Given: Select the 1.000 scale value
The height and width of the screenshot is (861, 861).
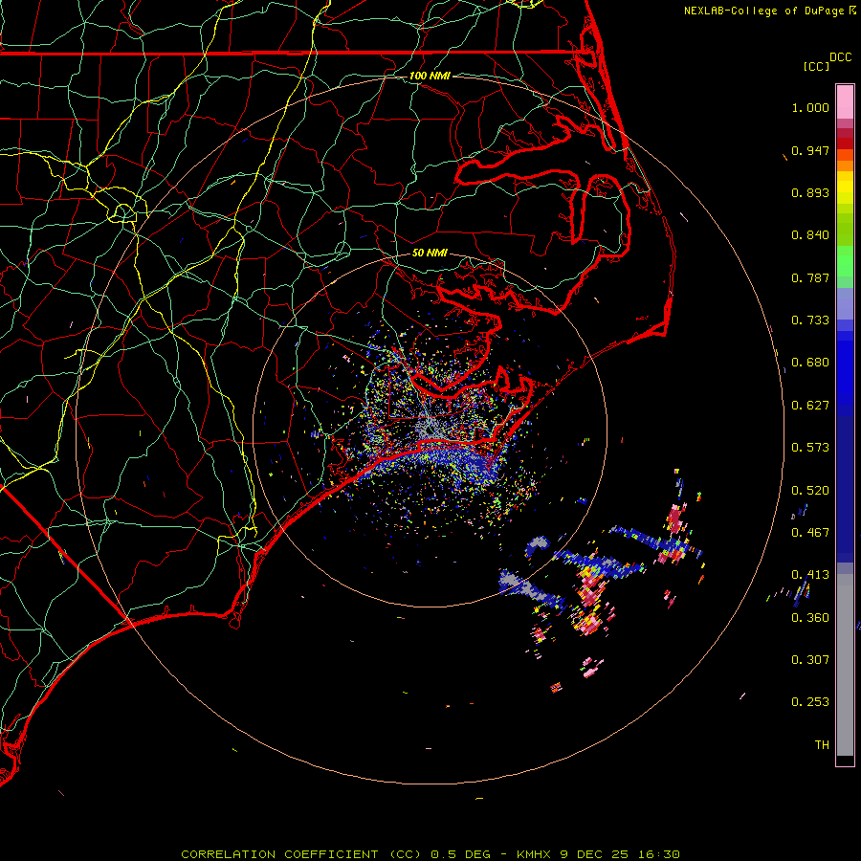Looking at the screenshot, I should tap(810, 107).
